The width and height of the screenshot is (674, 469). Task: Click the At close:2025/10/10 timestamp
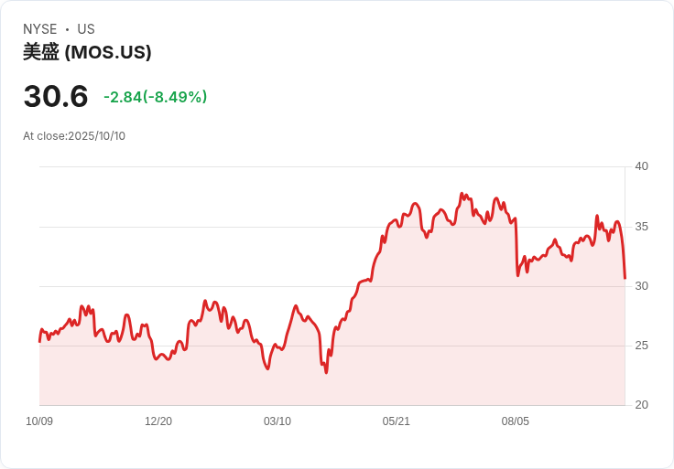(74, 136)
